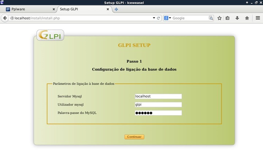Click 'Configuração de ligação da base de dados'
This screenshot has width=263, height=151.
tap(134, 69)
